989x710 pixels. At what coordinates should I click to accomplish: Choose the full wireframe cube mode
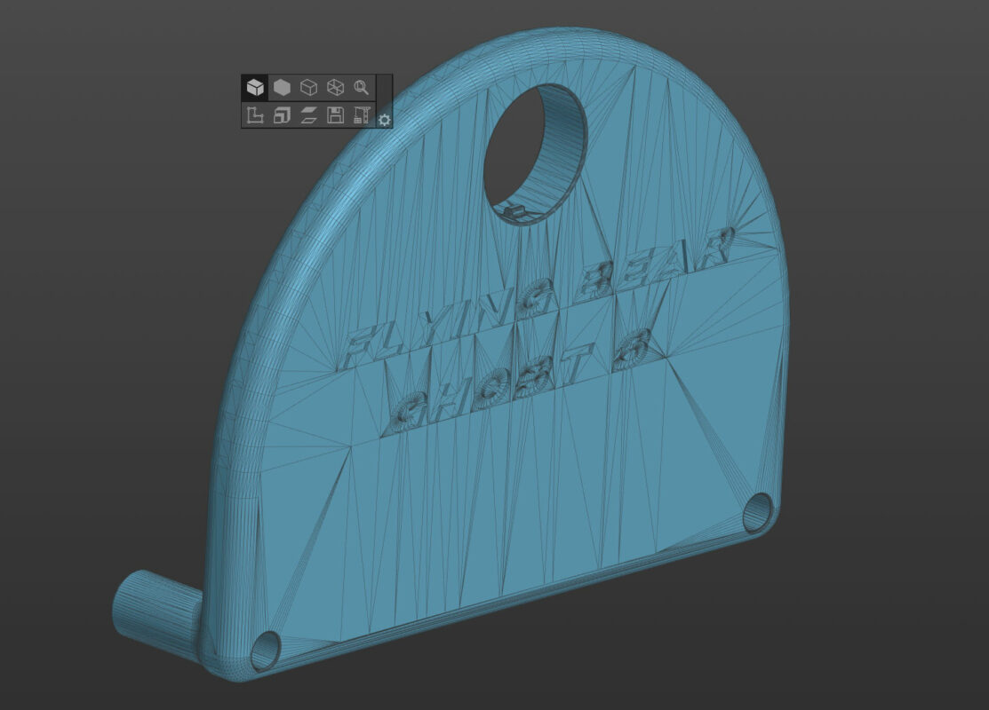pyautogui.click(x=335, y=88)
